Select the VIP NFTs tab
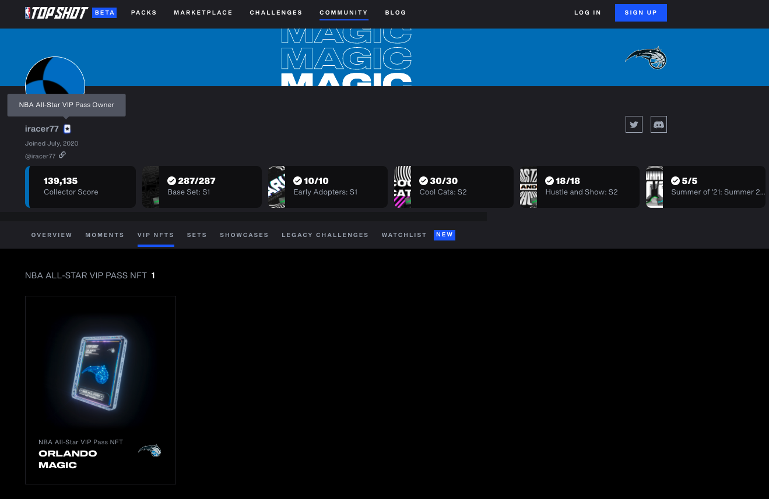Screen dimensions: 769x499 click(x=156, y=235)
